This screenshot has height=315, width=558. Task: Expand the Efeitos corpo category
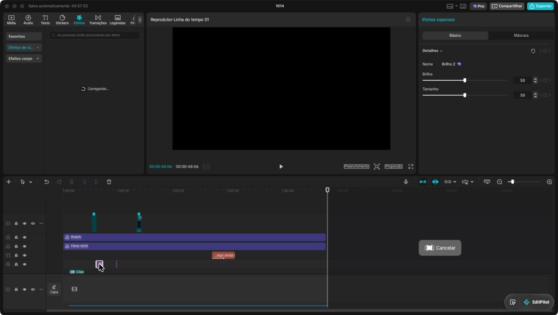(24, 59)
